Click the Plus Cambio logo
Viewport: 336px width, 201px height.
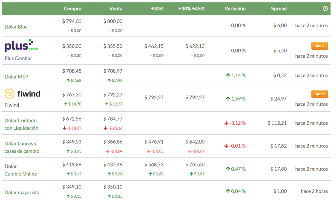21,46
